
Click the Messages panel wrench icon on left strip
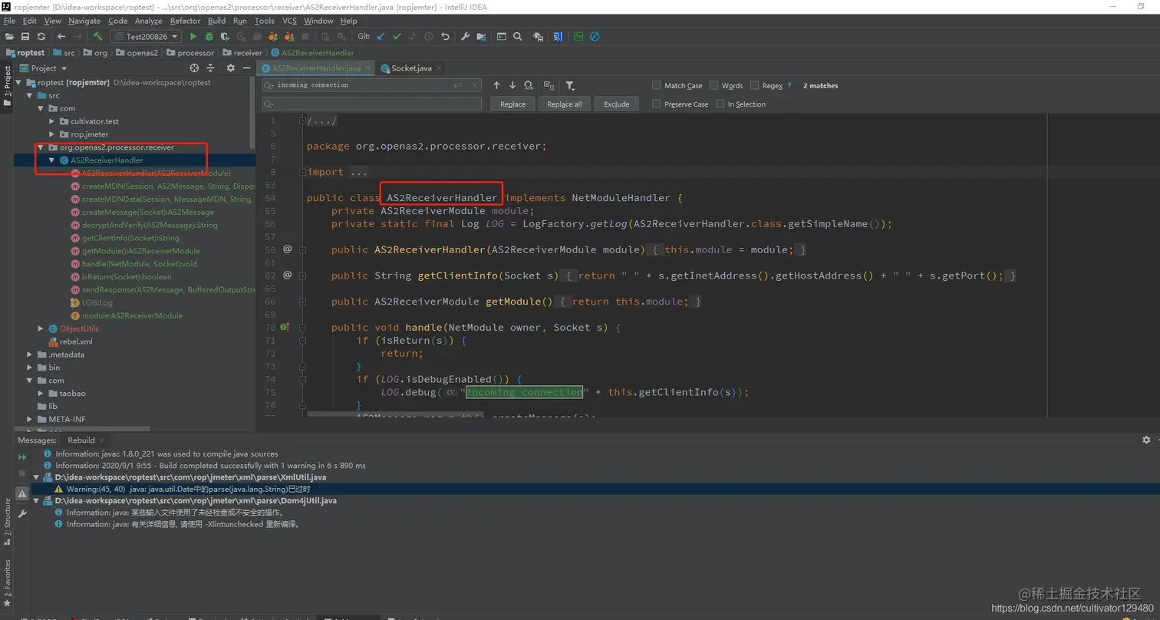[x=22, y=513]
